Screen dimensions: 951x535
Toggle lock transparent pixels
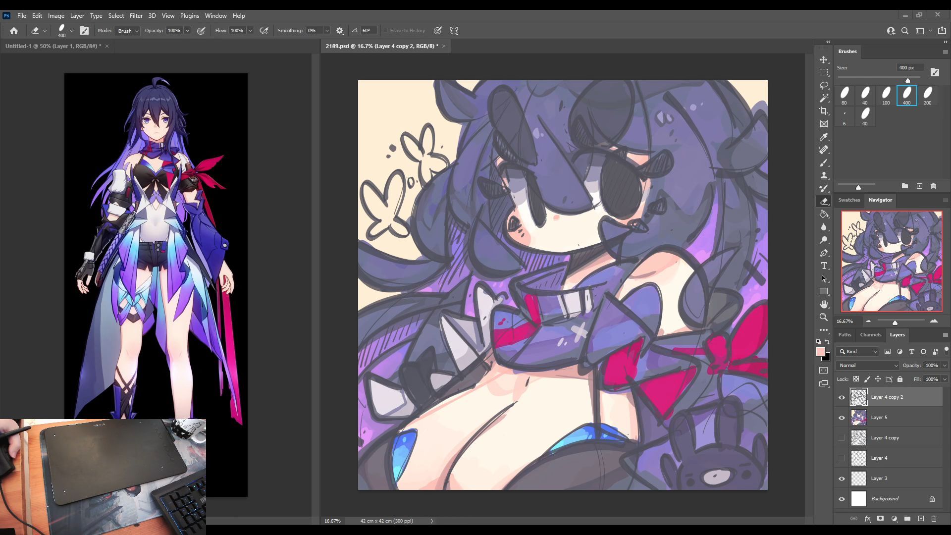[x=856, y=379]
